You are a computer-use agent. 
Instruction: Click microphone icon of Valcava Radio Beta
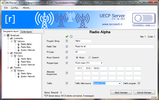click(18, 47)
